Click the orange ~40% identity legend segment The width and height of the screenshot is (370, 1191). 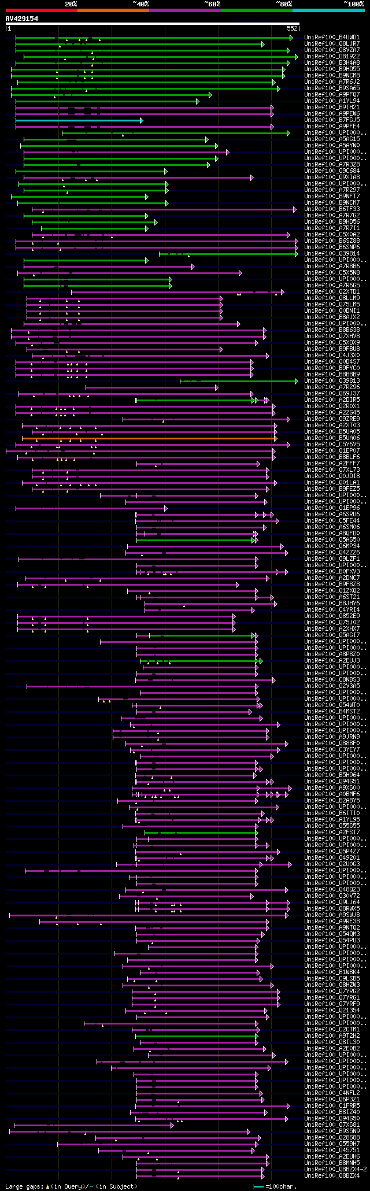pyautogui.click(x=113, y=10)
